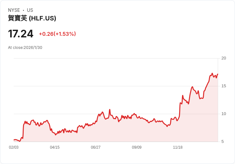Click the 10 label on the price axis

pos(224,114)
